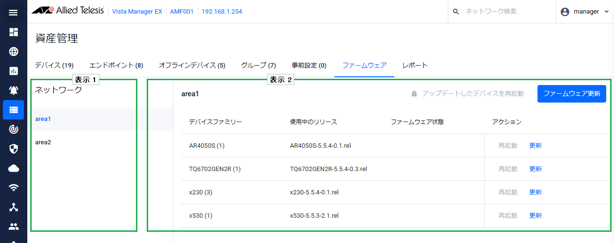Image resolution: width=614 pixels, height=243 pixels.
Task: Click release TQ6702GEN2R-5.5.4-0.3.rel
Action: (x=328, y=169)
